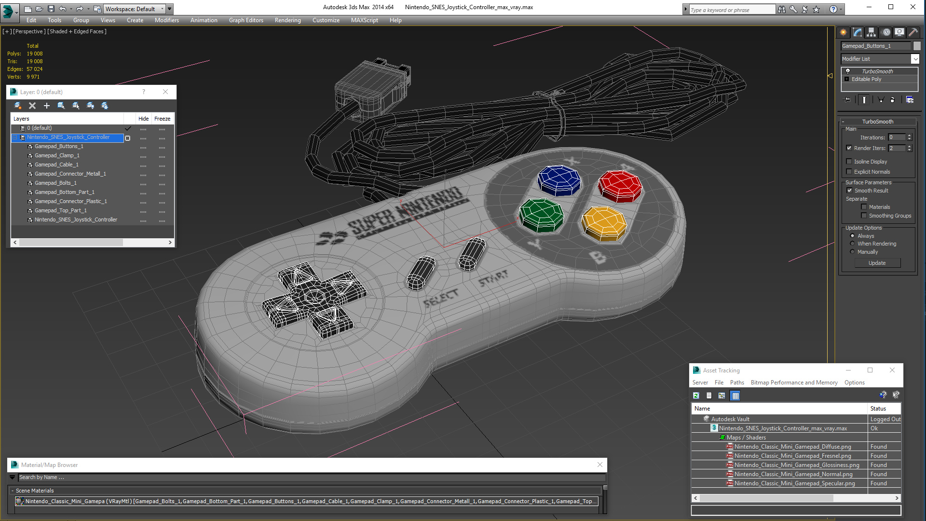The height and width of the screenshot is (521, 926).
Task: Open the Motion command panel tab
Action: 885,32
